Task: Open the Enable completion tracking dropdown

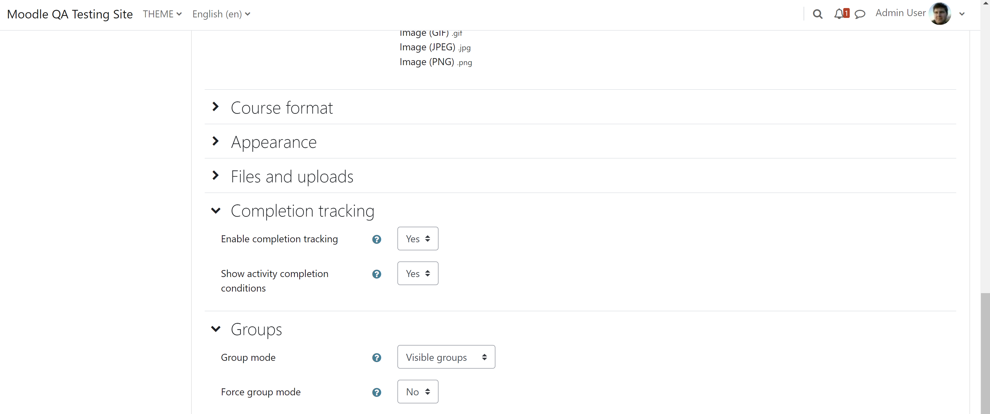Action: pyautogui.click(x=418, y=239)
